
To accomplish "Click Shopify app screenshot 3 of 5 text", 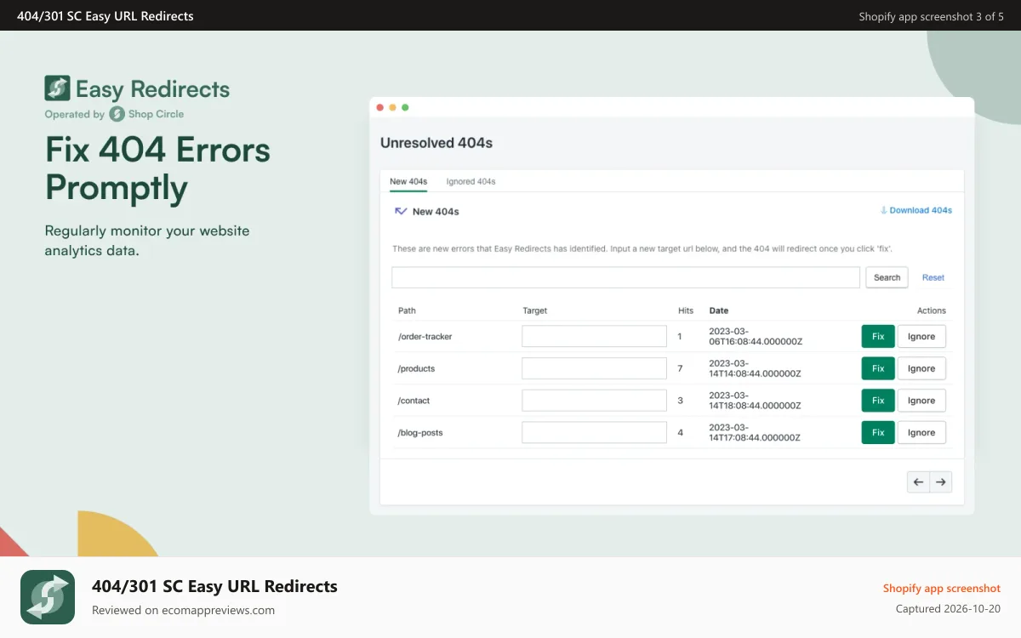I will point(932,16).
